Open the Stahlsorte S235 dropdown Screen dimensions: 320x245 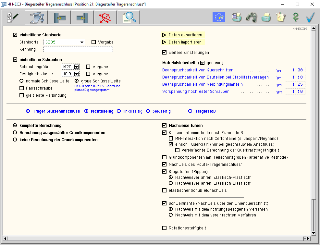pyautogui.click(x=82, y=42)
